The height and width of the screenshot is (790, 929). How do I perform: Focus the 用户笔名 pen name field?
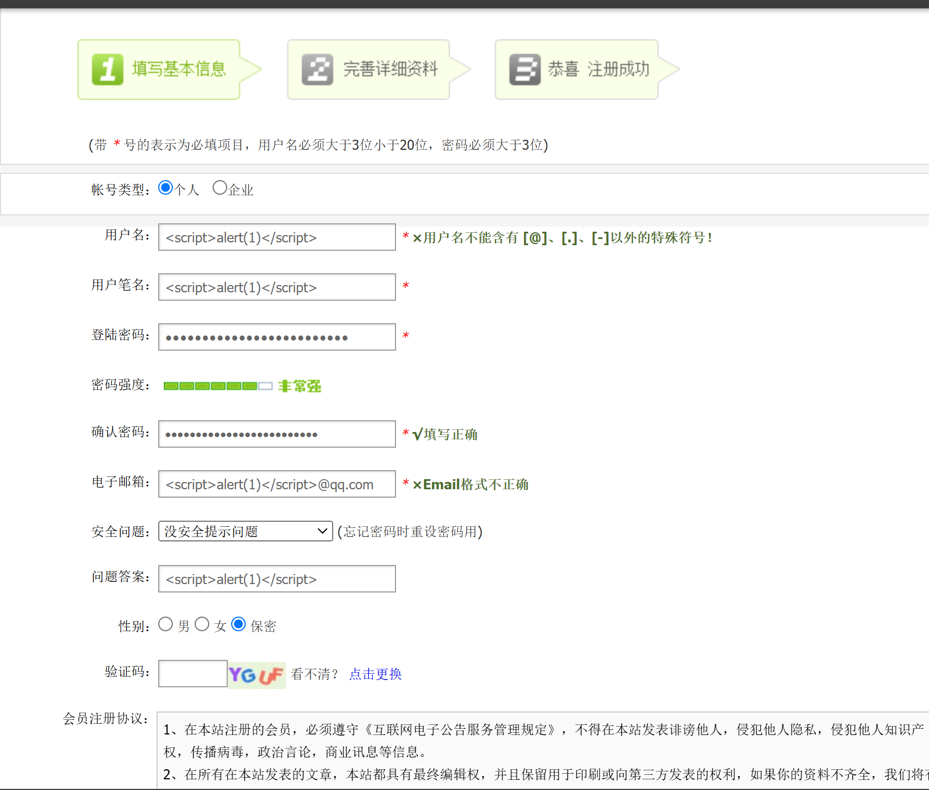pyautogui.click(x=277, y=287)
